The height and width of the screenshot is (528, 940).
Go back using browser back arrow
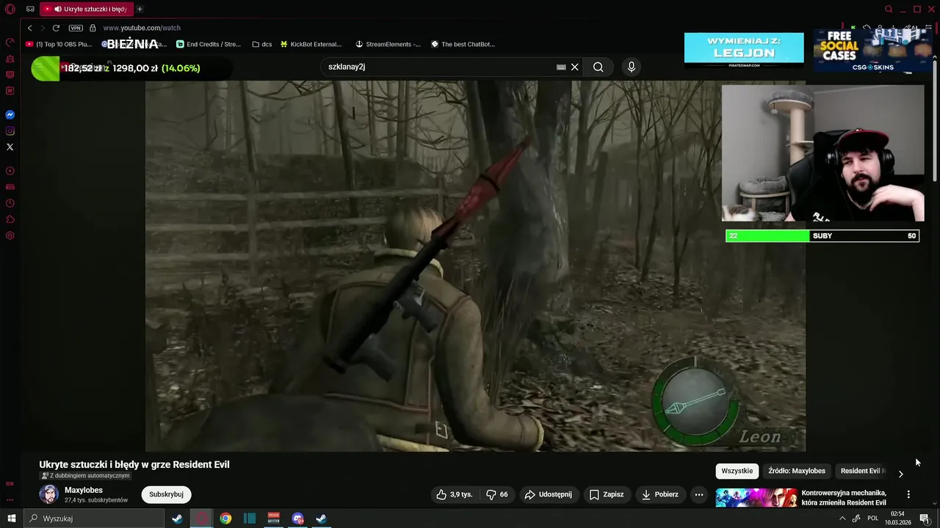[x=29, y=28]
